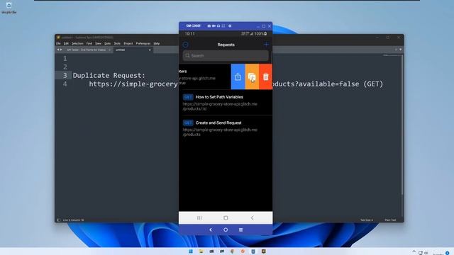Click Sublime tab navigation left arrow
The width and height of the screenshot is (454, 255).
coord(58,50)
